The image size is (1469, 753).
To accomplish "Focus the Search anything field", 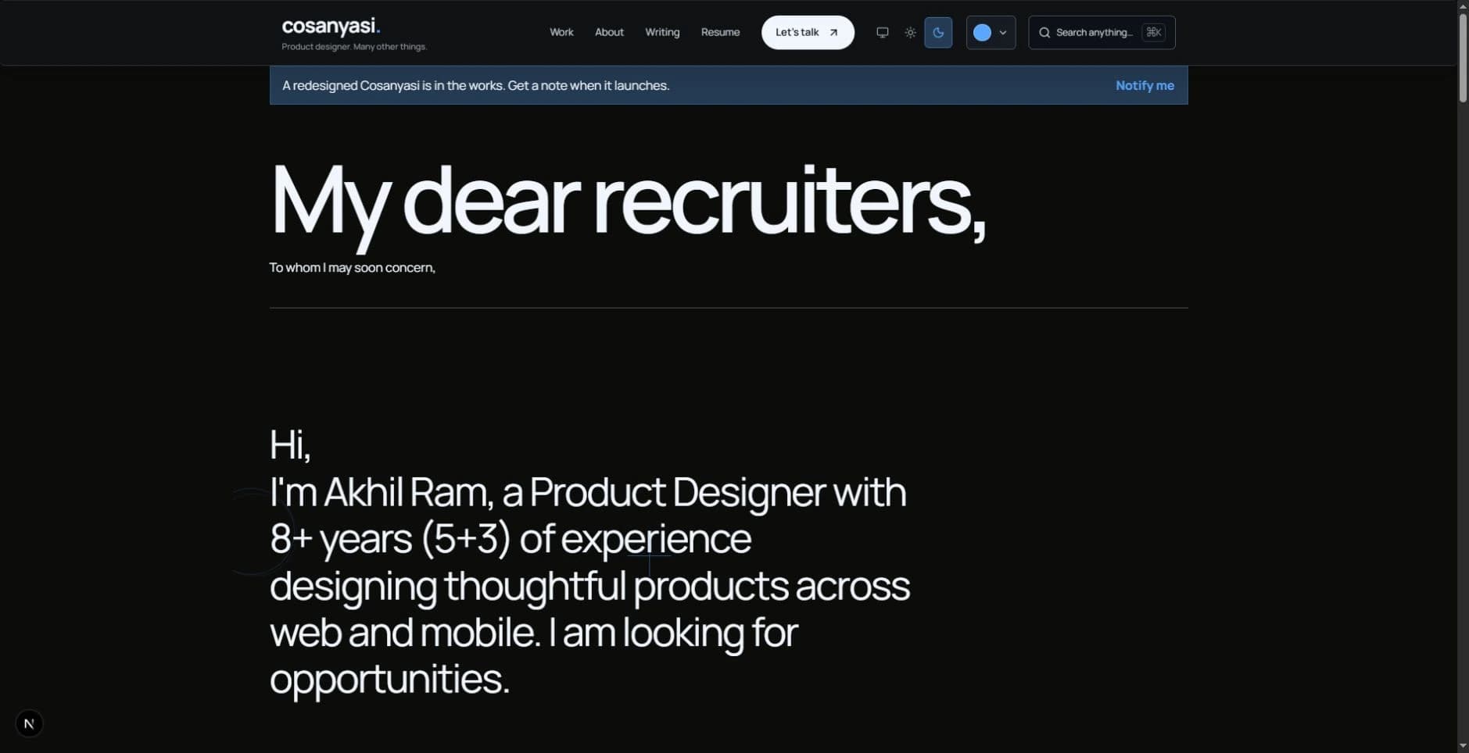I will click(1102, 33).
